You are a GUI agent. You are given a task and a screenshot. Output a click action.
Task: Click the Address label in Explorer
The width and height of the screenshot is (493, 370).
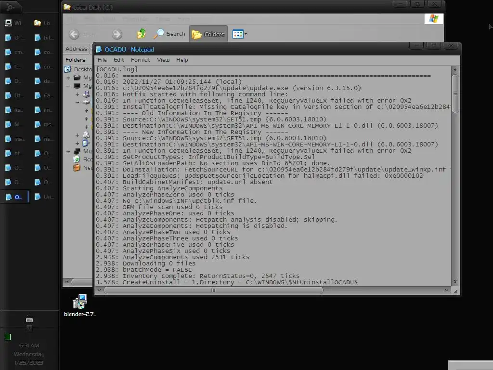[x=76, y=49]
